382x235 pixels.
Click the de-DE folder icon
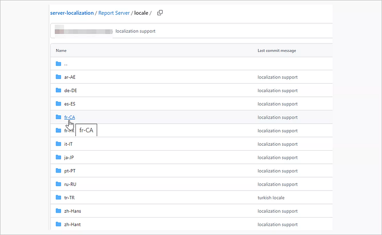pos(58,90)
